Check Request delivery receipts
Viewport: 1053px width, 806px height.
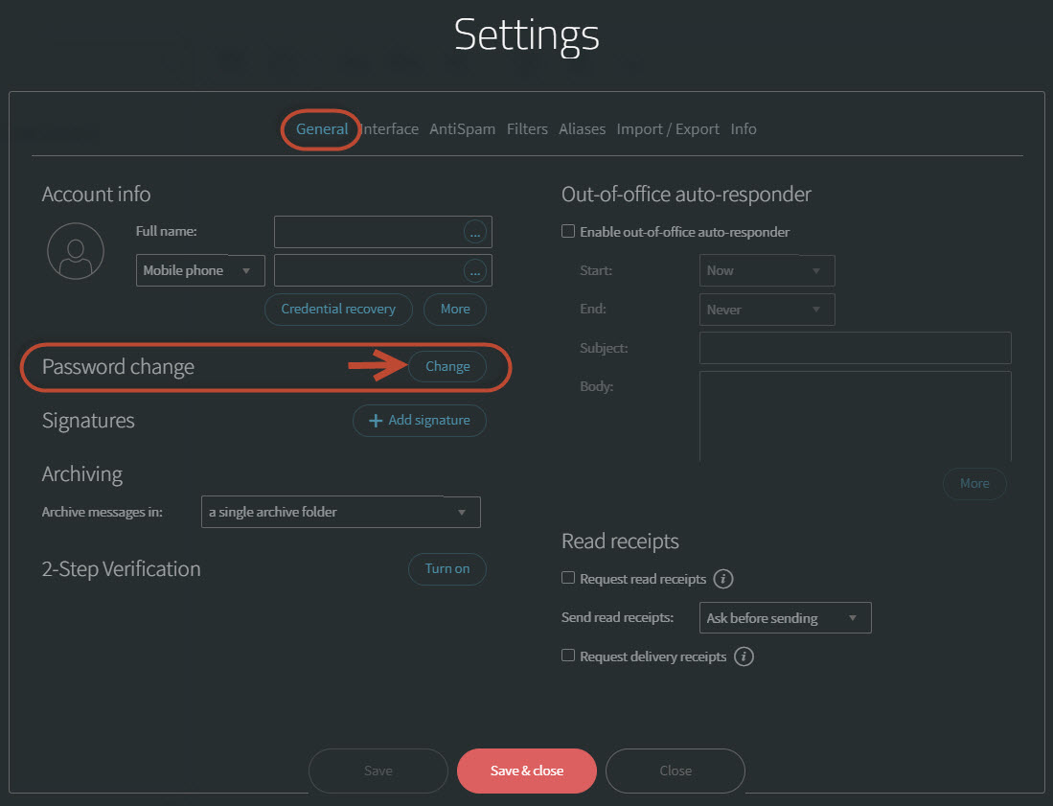[x=568, y=656]
